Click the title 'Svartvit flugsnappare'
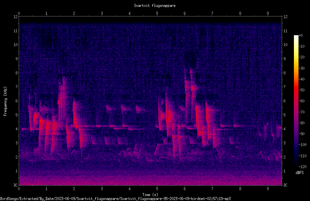 click(155, 6)
